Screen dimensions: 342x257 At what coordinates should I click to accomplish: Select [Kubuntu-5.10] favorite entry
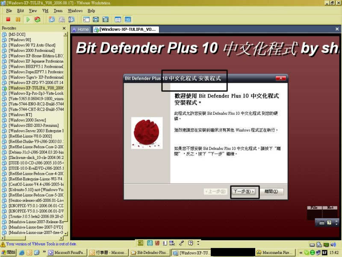tap(36, 190)
